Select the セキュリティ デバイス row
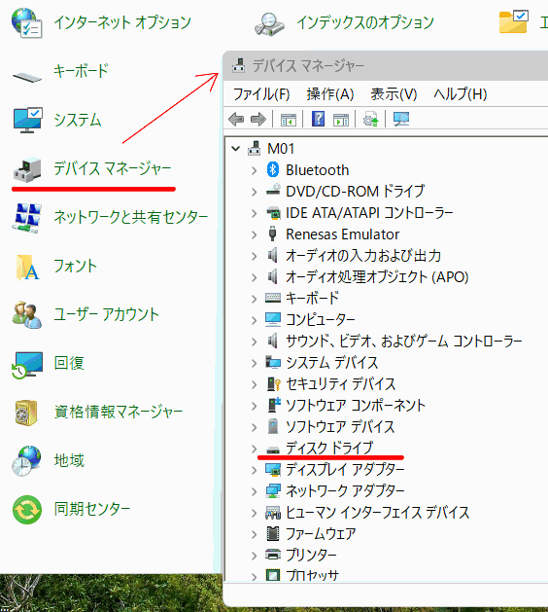This screenshot has width=548, height=612. click(341, 384)
